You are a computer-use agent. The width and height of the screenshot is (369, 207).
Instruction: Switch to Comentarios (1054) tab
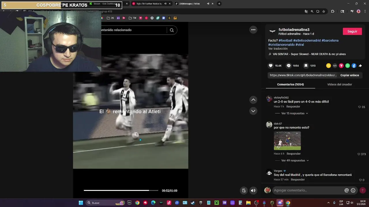click(290, 85)
